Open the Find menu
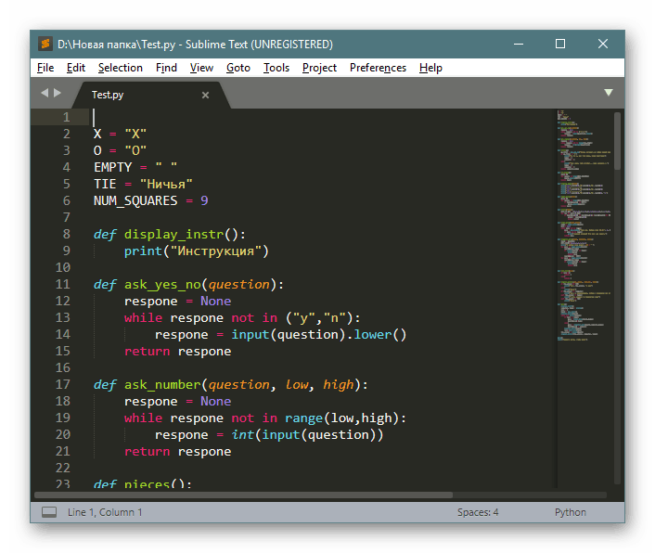 pos(167,68)
